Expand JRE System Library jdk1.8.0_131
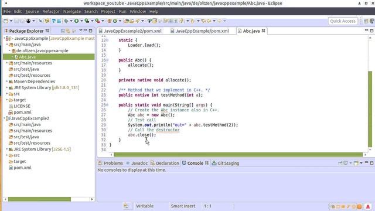The height and width of the screenshot is (211, 375). [7, 87]
